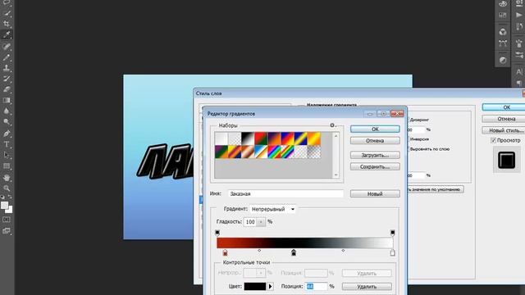Click OK in Gradient Editor
The image size is (525, 295).
click(x=375, y=129)
